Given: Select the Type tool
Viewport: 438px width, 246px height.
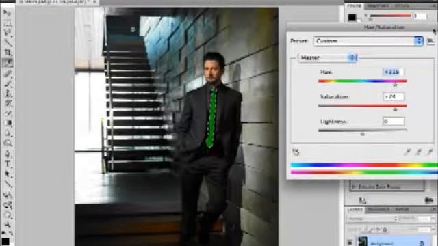Looking at the screenshot, I should 8,164.
